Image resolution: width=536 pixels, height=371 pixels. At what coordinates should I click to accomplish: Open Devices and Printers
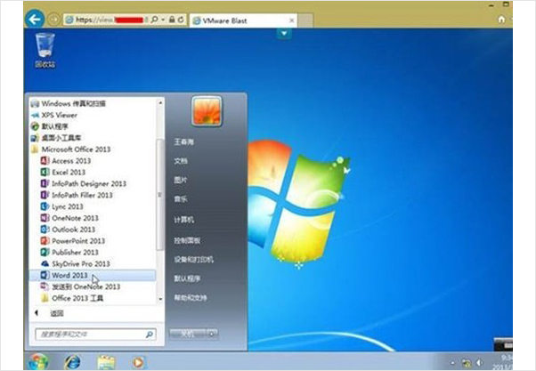coord(193,259)
